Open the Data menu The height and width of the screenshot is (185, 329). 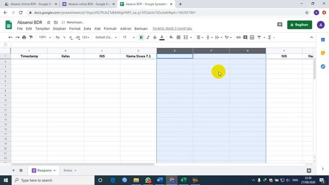tap(87, 29)
